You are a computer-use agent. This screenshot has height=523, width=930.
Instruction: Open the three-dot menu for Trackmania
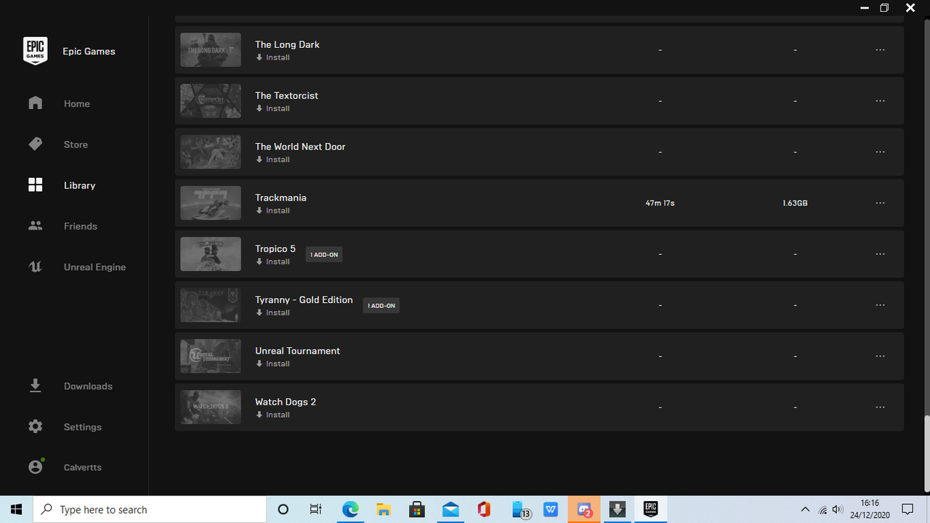[880, 203]
